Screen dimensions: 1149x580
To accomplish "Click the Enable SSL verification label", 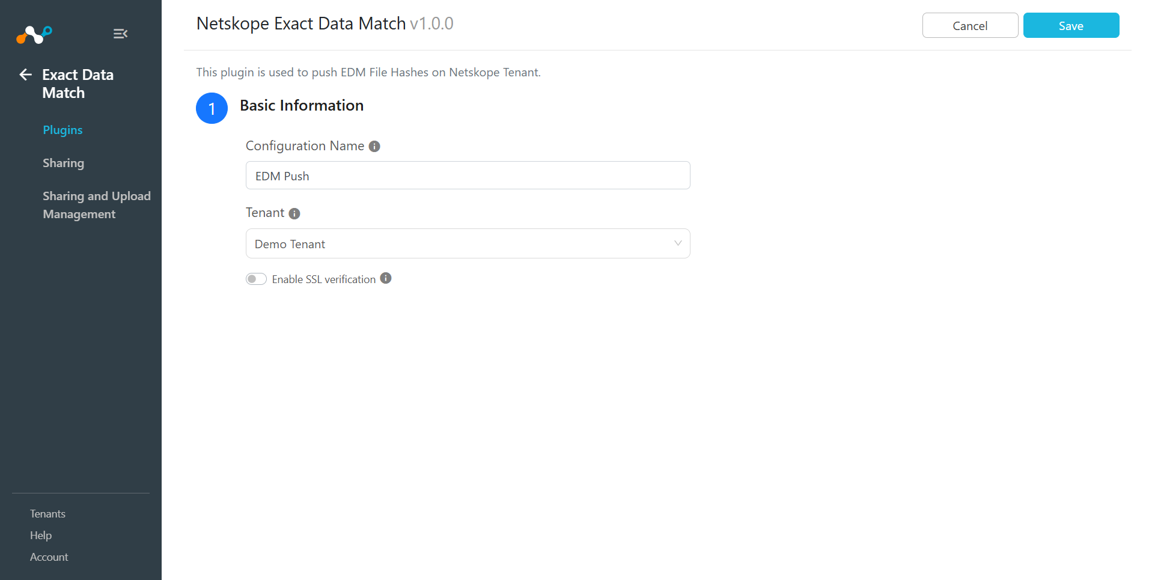I will click(324, 279).
